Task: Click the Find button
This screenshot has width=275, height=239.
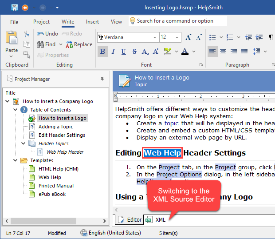Action: point(46,44)
